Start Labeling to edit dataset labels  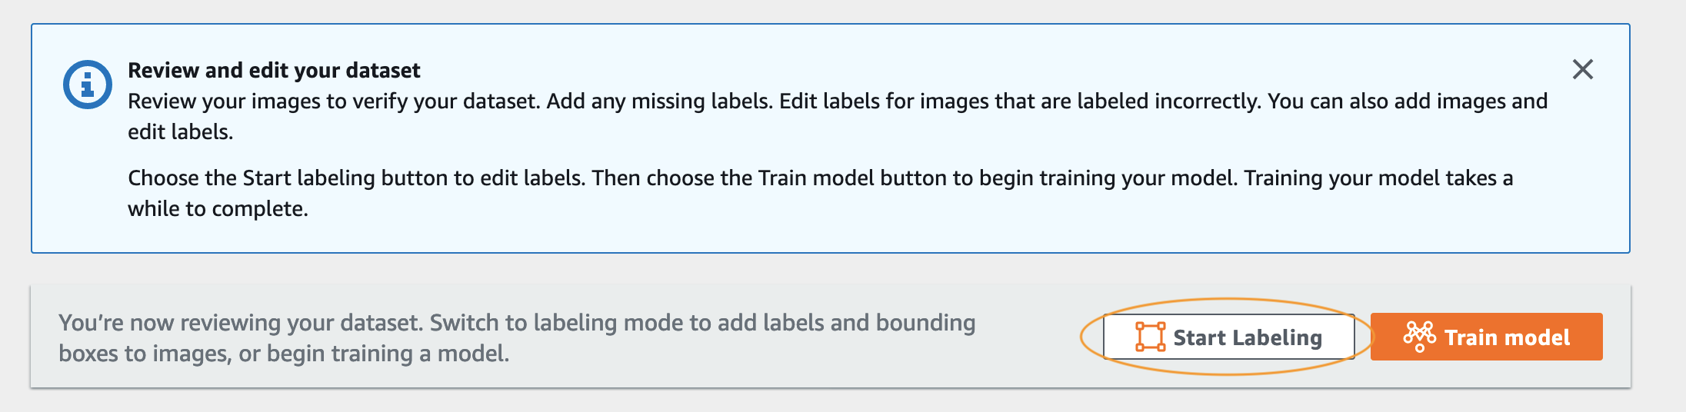[1228, 337]
